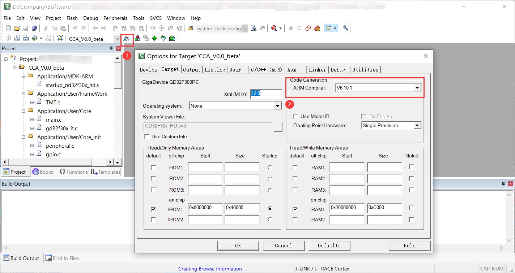
Task: Switch to the Linker tab
Action: pyautogui.click(x=318, y=70)
